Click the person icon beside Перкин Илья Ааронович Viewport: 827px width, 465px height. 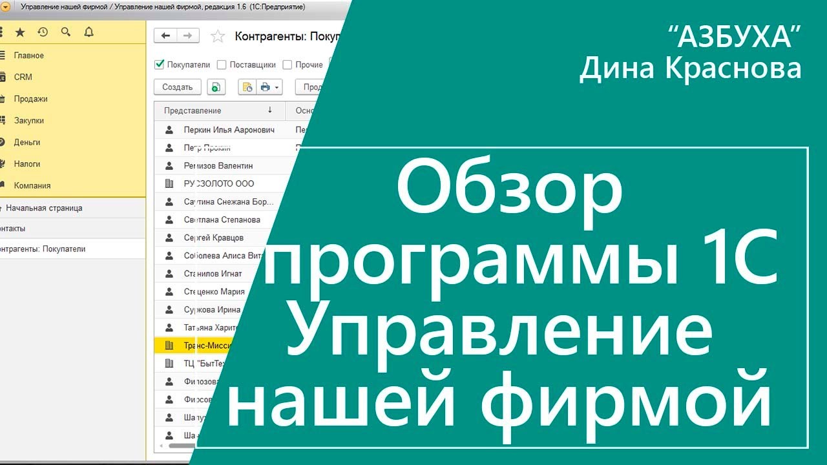[169, 130]
